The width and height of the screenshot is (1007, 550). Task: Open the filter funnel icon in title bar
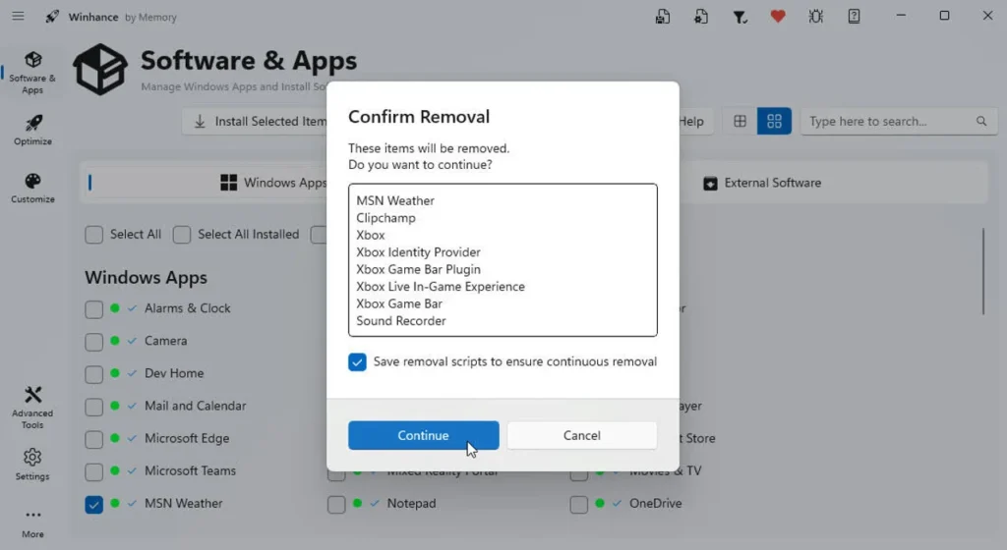click(740, 17)
